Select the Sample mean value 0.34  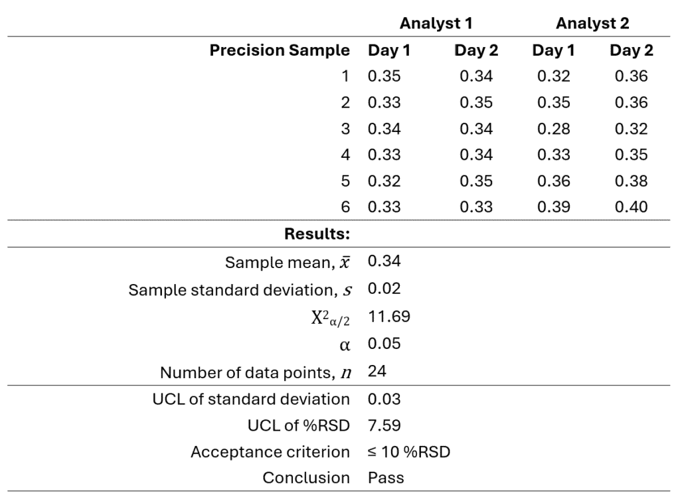[384, 261]
